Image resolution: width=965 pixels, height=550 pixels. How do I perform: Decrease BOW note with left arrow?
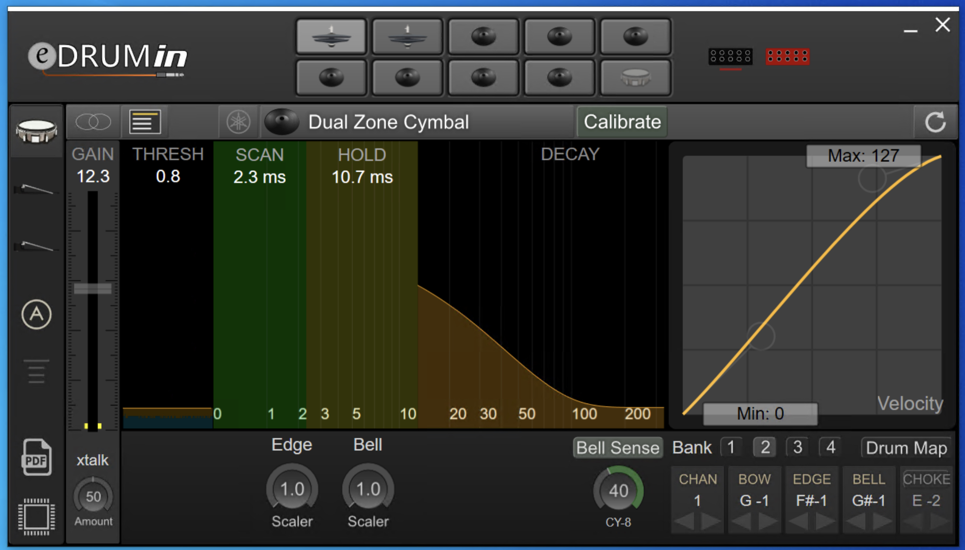point(742,521)
